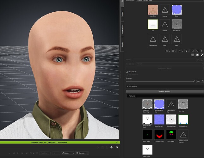204x158 pixels.
Task: Click the monitor display icon below toolbar
Action: coord(193,55)
